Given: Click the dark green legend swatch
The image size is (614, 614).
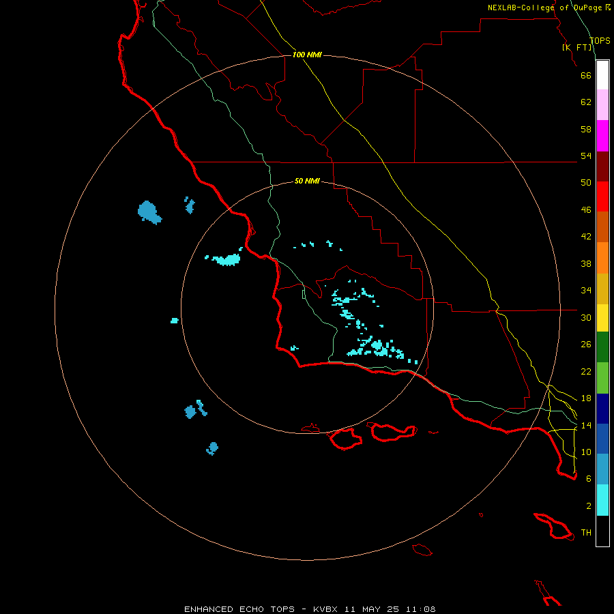Looking at the screenshot, I should 602,347.
